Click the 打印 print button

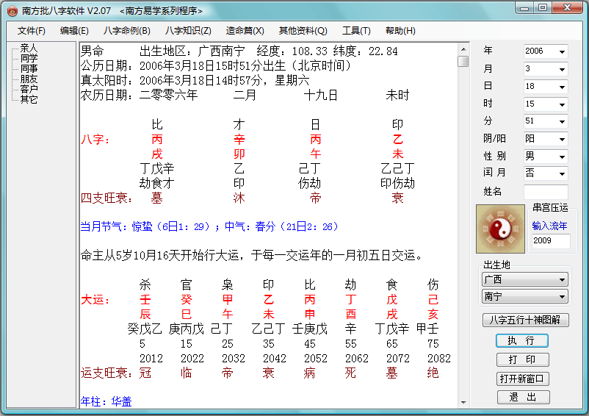522,360
